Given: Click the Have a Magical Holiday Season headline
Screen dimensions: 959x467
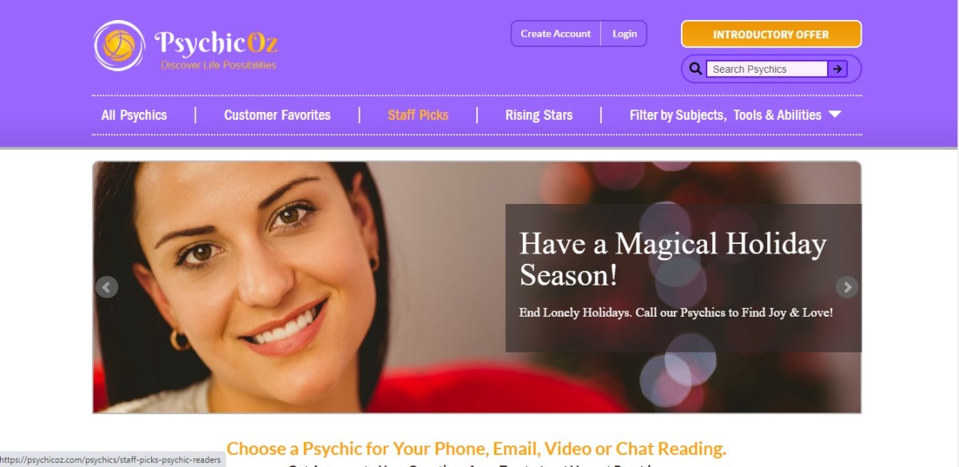Looking at the screenshot, I should [x=673, y=259].
